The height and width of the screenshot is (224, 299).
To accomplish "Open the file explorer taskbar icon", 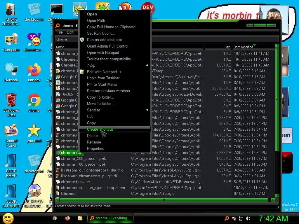I will (x=80, y=218).
